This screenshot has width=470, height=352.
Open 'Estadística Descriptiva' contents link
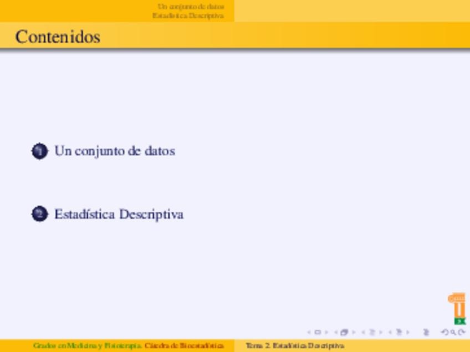[119, 215]
